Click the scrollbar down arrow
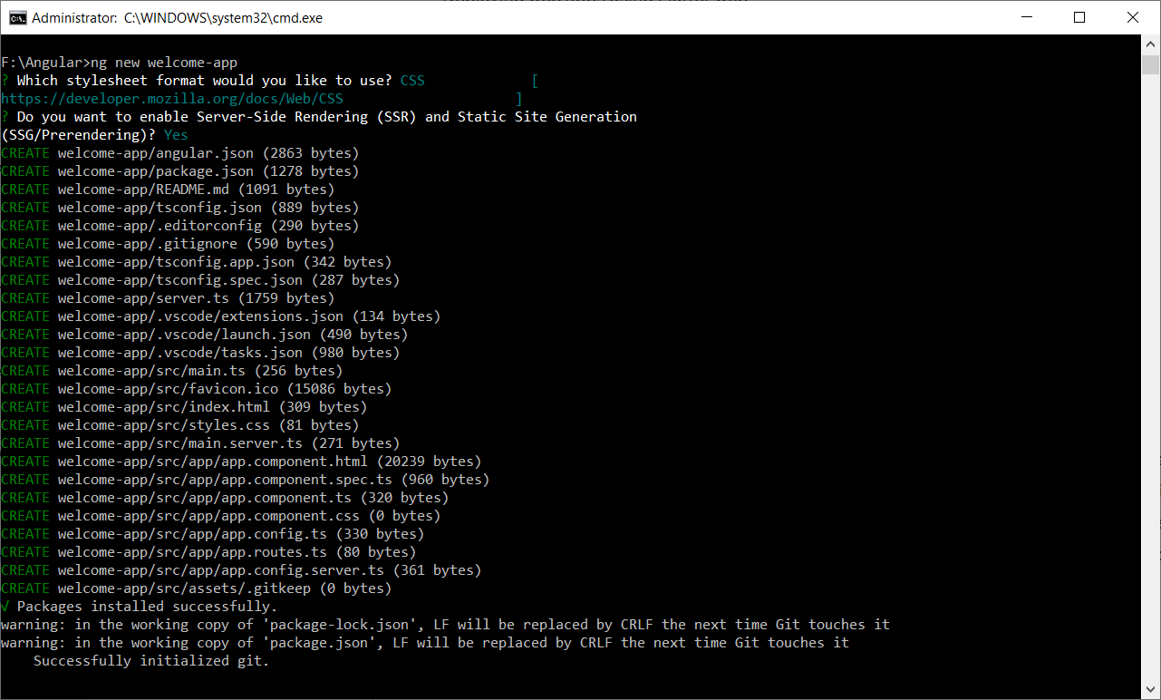 [x=1151, y=690]
